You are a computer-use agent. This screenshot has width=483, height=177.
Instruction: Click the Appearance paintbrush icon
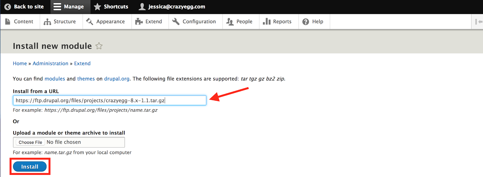point(90,21)
